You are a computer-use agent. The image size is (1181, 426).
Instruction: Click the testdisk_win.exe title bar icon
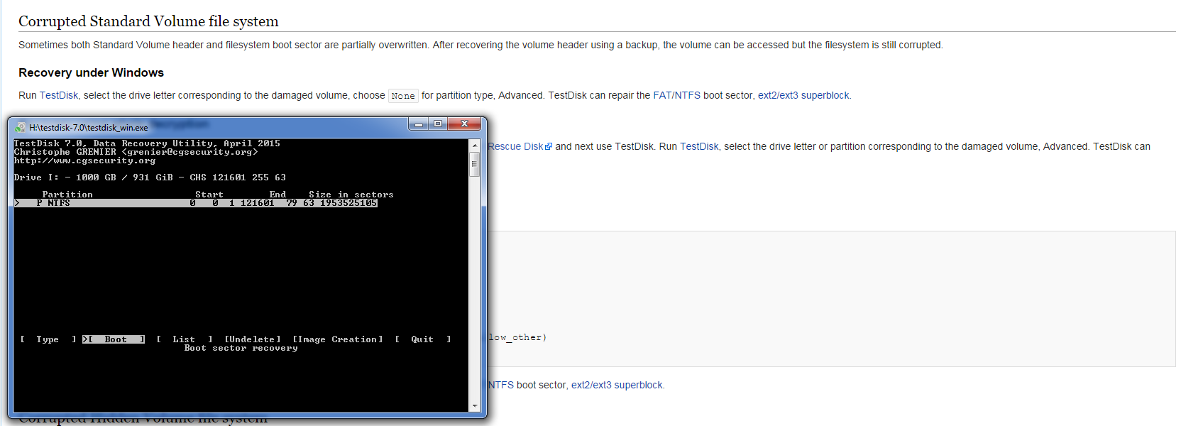pyautogui.click(x=20, y=127)
